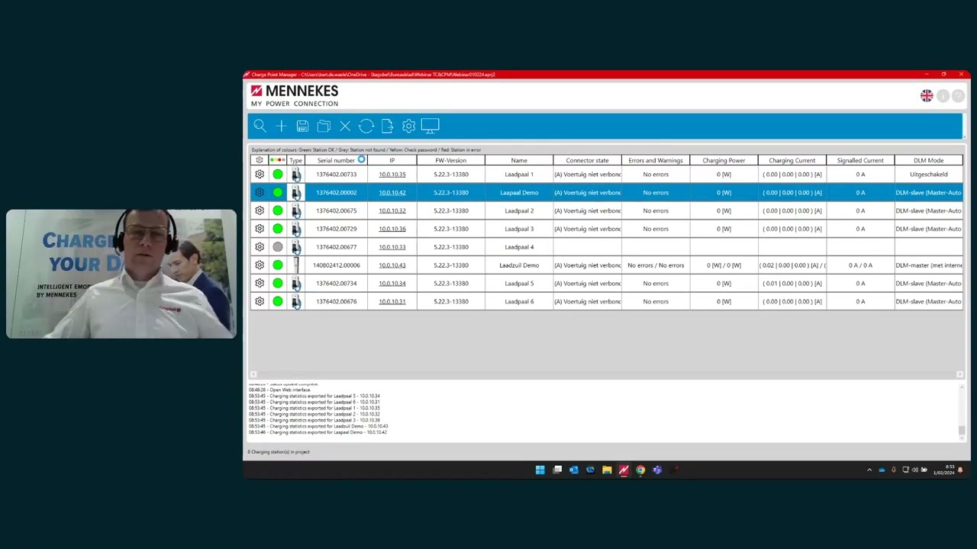Open IP link 10.0.10.32
This screenshot has width=977, height=549.
point(392,210)
